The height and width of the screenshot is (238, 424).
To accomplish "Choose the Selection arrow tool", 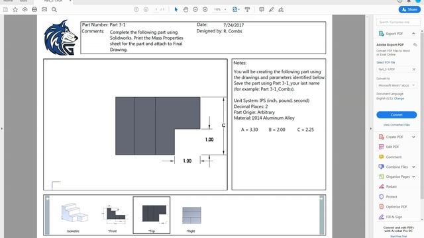I will click(176, 10).
